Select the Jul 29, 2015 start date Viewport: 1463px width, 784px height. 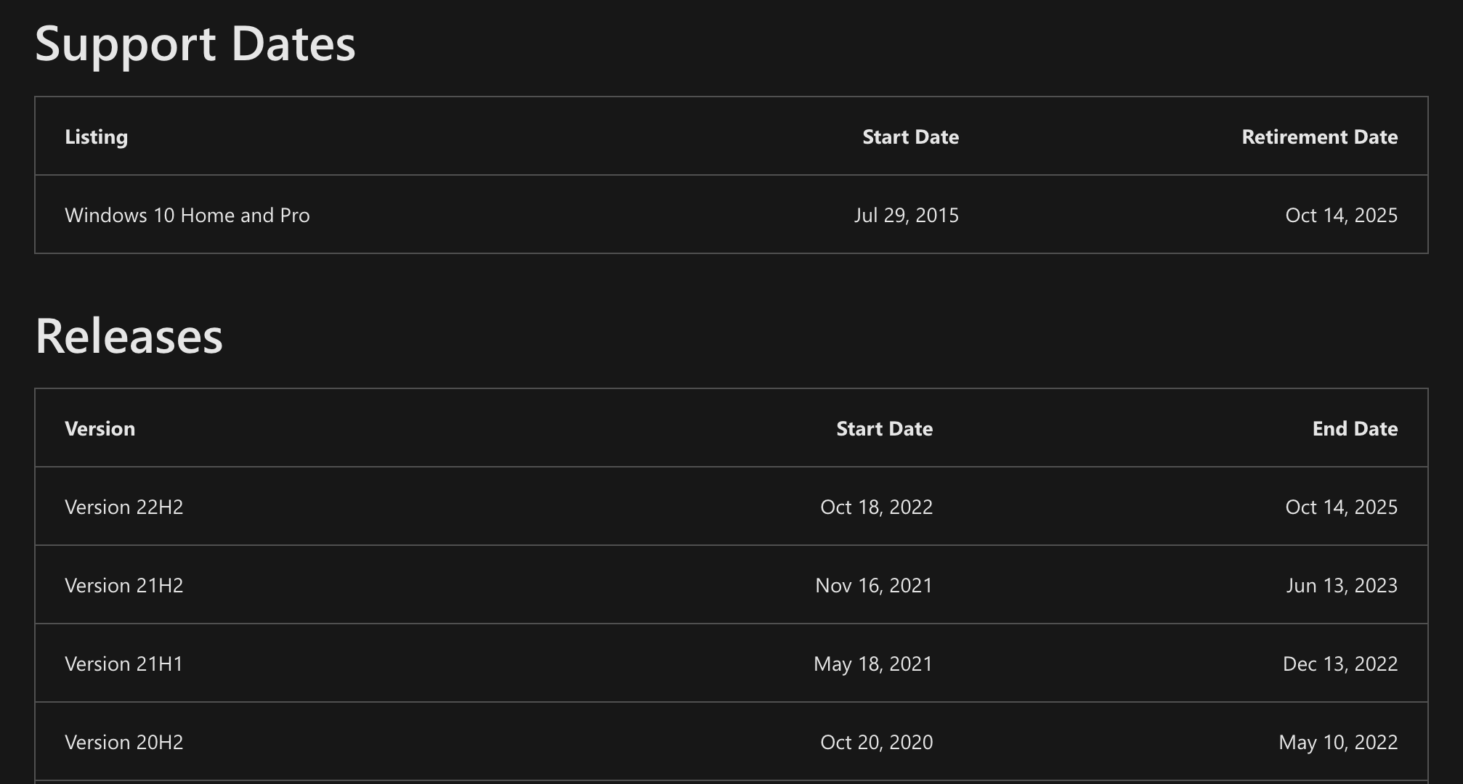906,216
